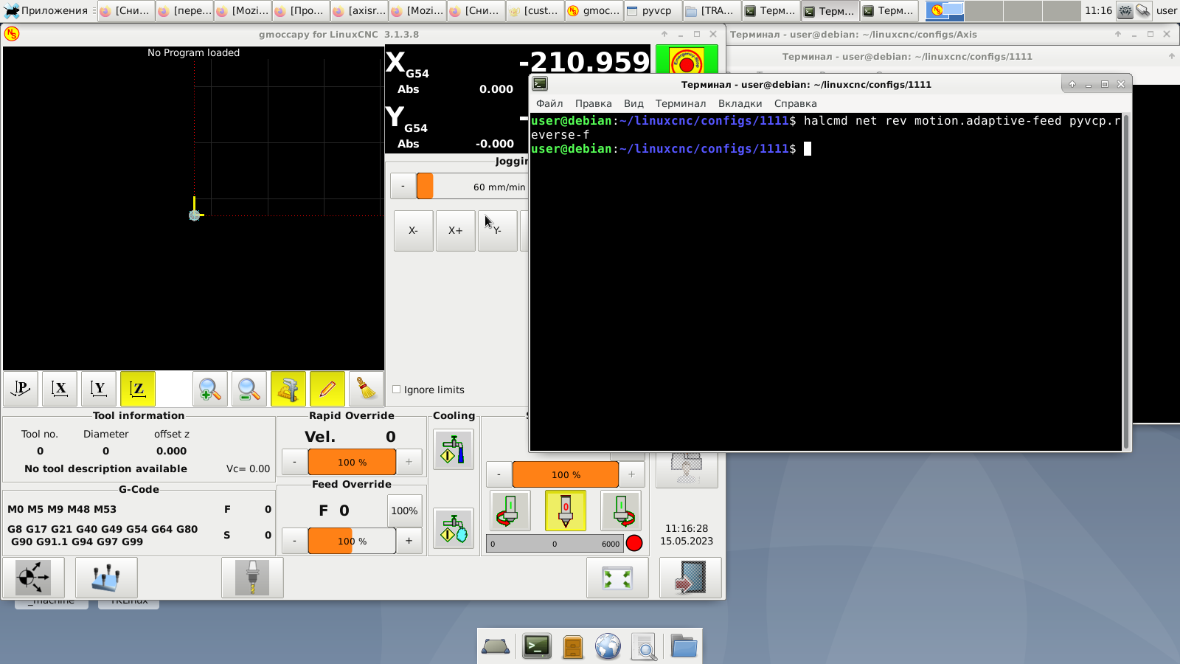
Task: Increase Feed Override with plus button
Action: click(409, 541)
